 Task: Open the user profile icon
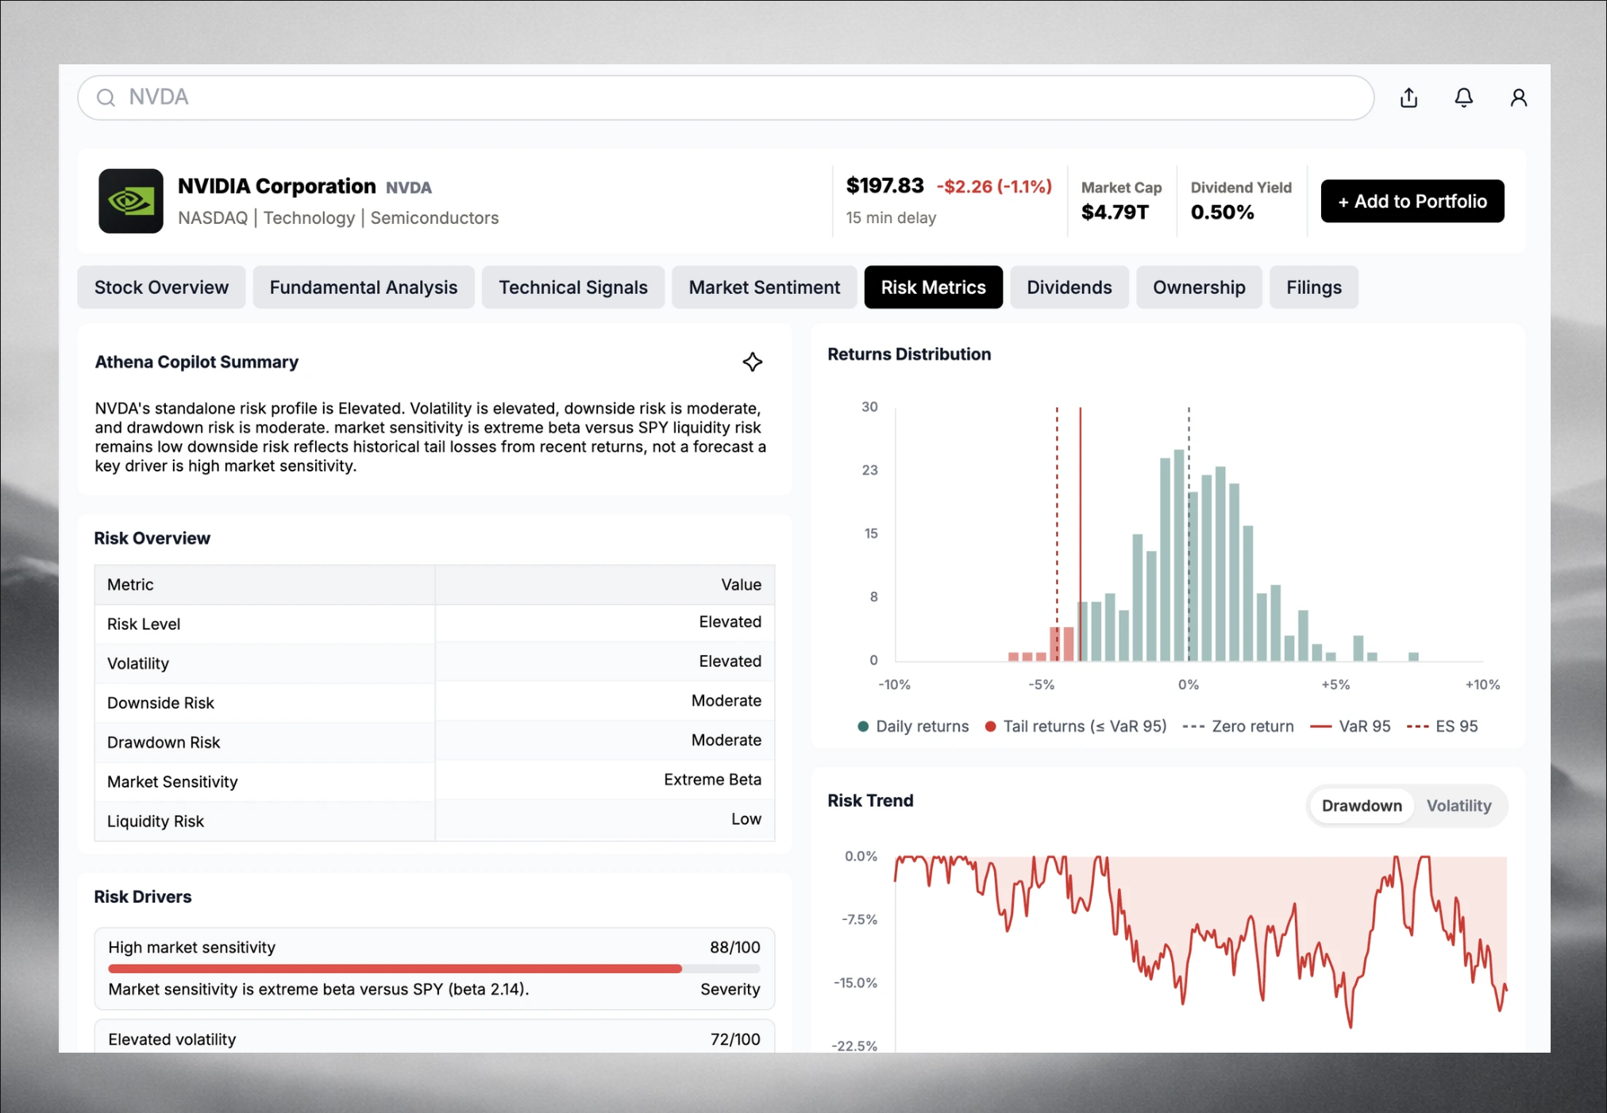coord(1518,98)
